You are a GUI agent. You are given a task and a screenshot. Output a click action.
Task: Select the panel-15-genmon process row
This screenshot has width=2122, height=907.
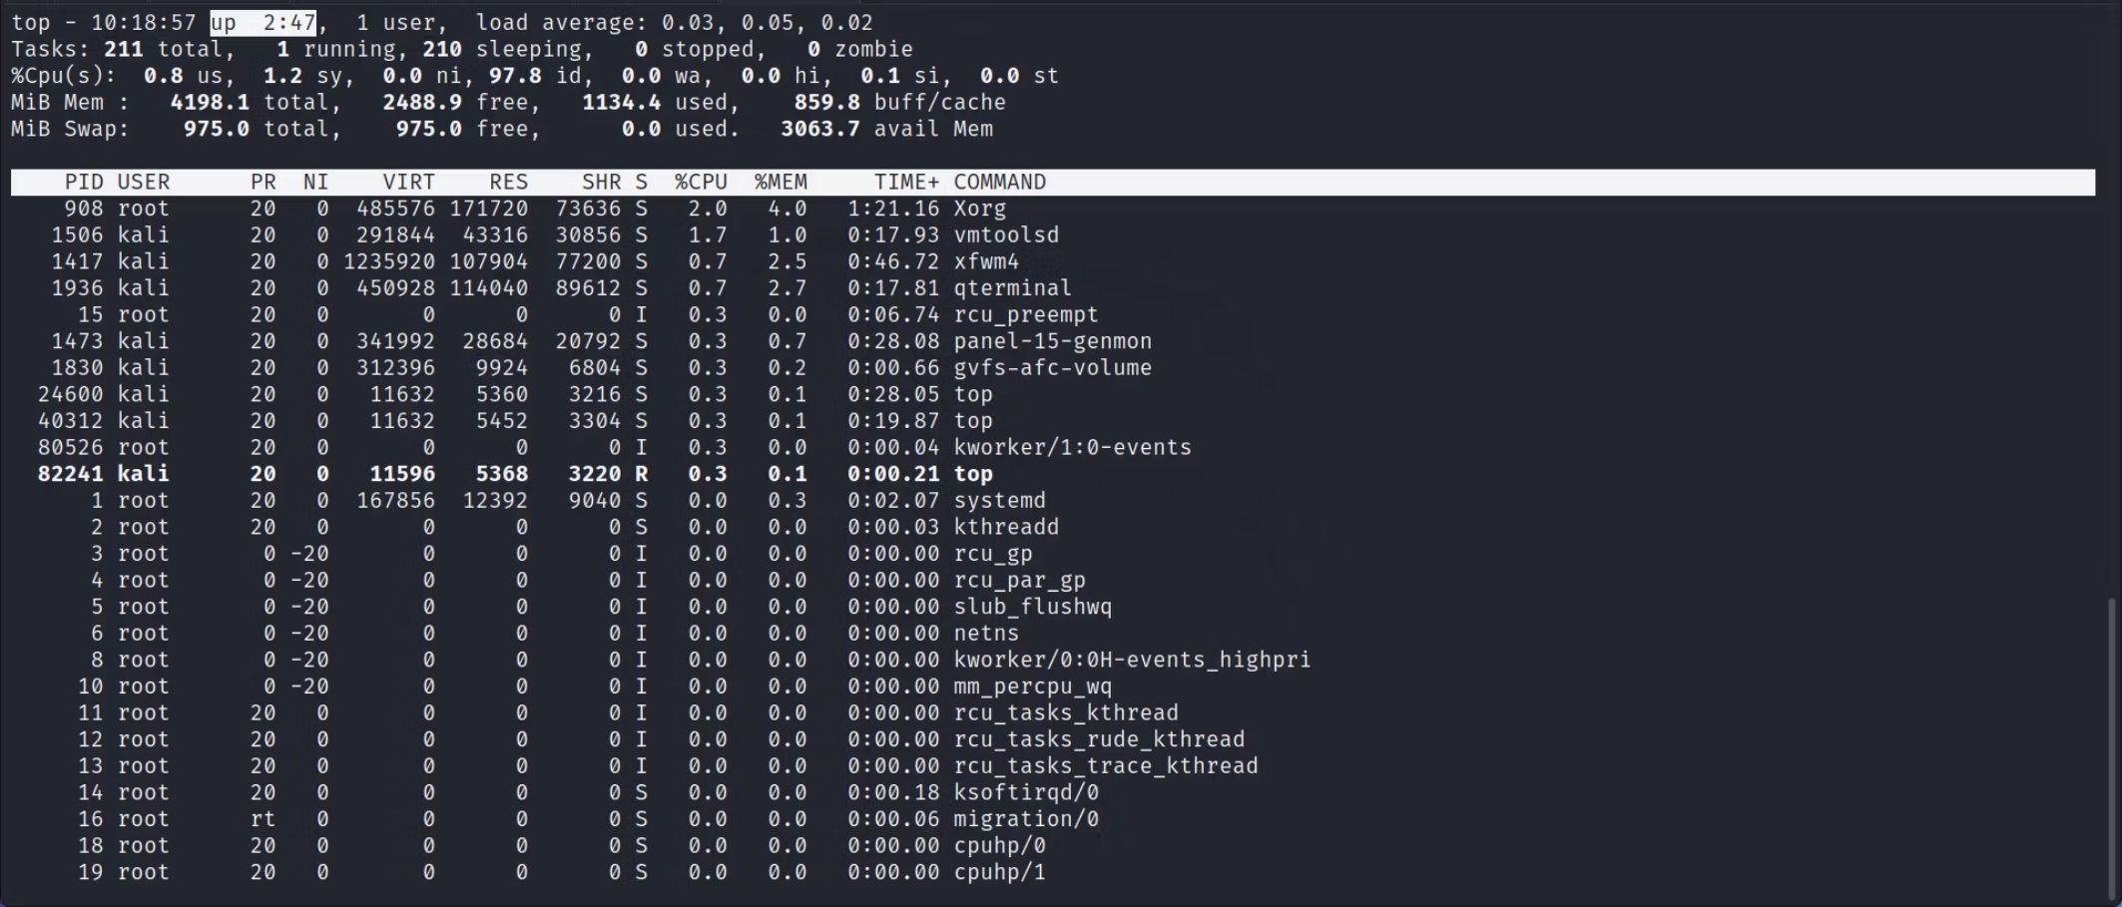[1052, 341]
